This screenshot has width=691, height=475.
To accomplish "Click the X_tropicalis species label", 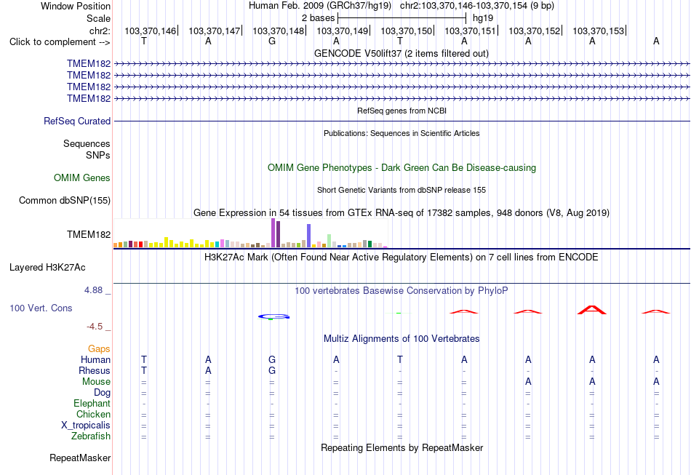I will (86, 426).
